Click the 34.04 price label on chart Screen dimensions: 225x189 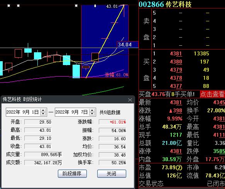tap(125, 45)
